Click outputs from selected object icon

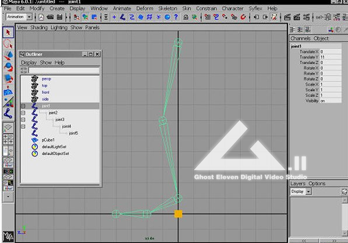(265, 17)
